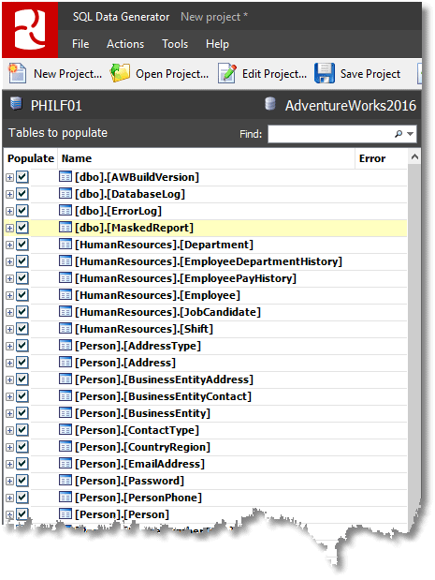This screenshot has width=435, height=580.
Task: Click the Error column header
Action: pos(381,158)
